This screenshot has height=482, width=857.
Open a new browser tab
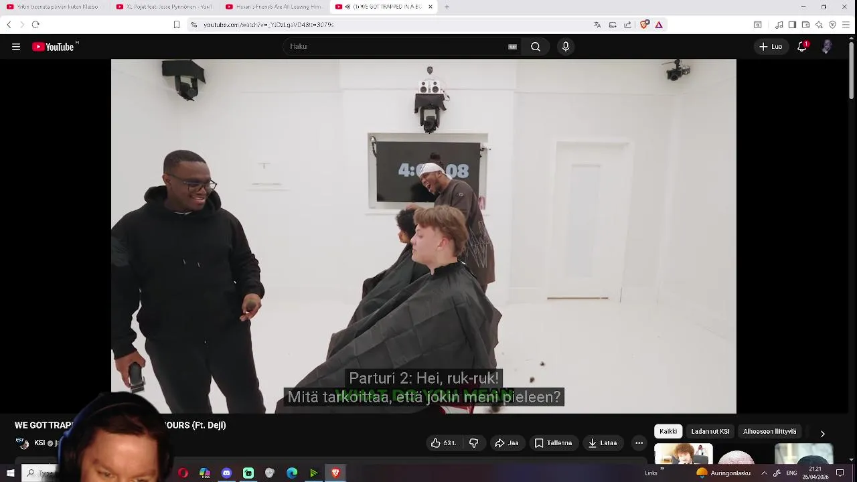[447, 7]
